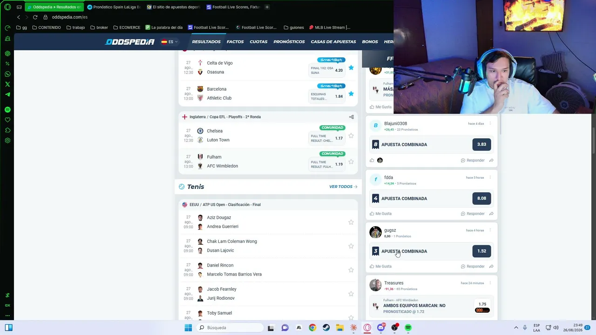Share fdda's combined bet post
The height and width of the screenshot is (335, 596).
point(491,214)
